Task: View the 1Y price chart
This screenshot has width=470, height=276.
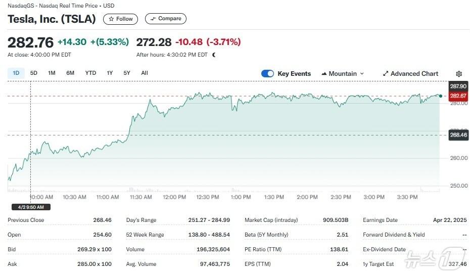Action: (x=110, y=73)
